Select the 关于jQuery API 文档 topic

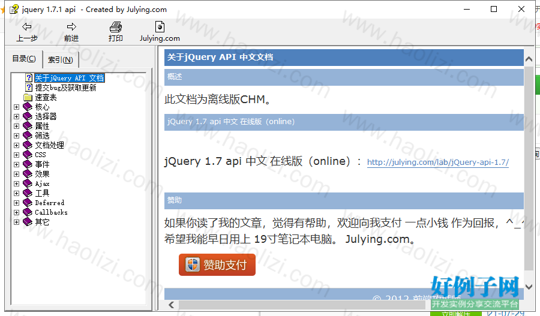pyautogui.click(x=70, y=78)
